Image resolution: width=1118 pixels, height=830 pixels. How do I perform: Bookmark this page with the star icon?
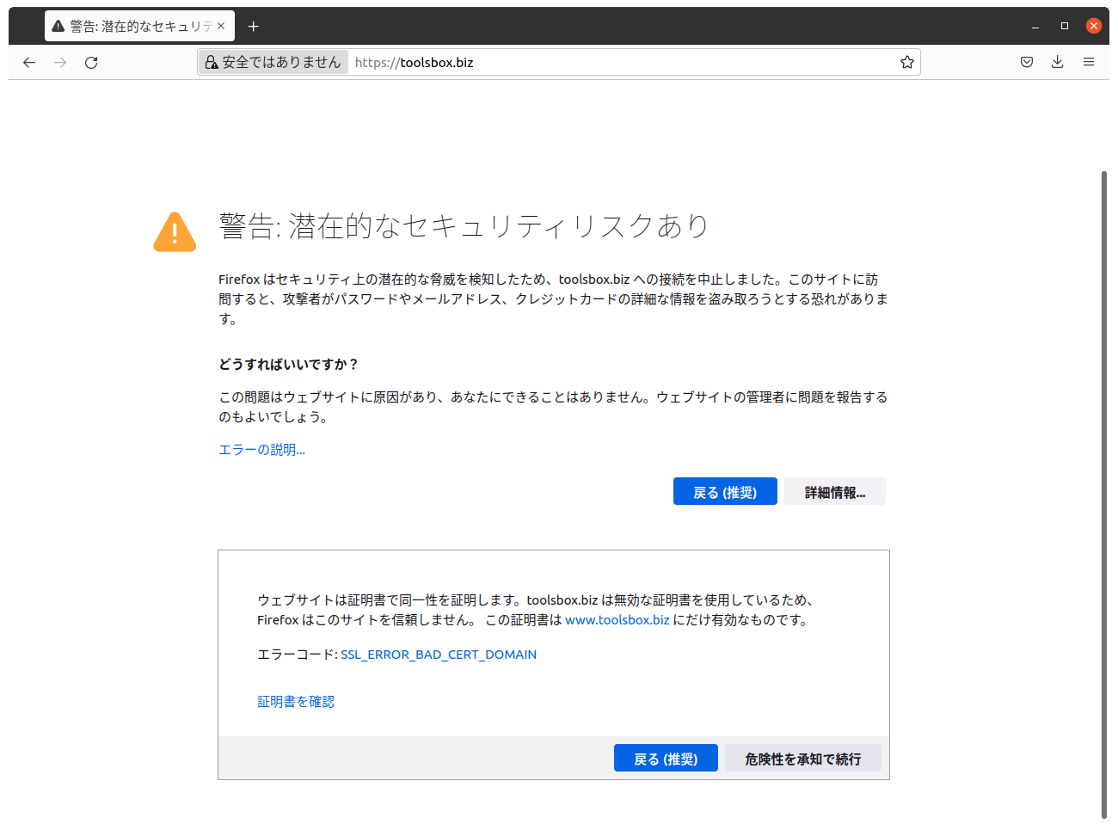[906, 62]
